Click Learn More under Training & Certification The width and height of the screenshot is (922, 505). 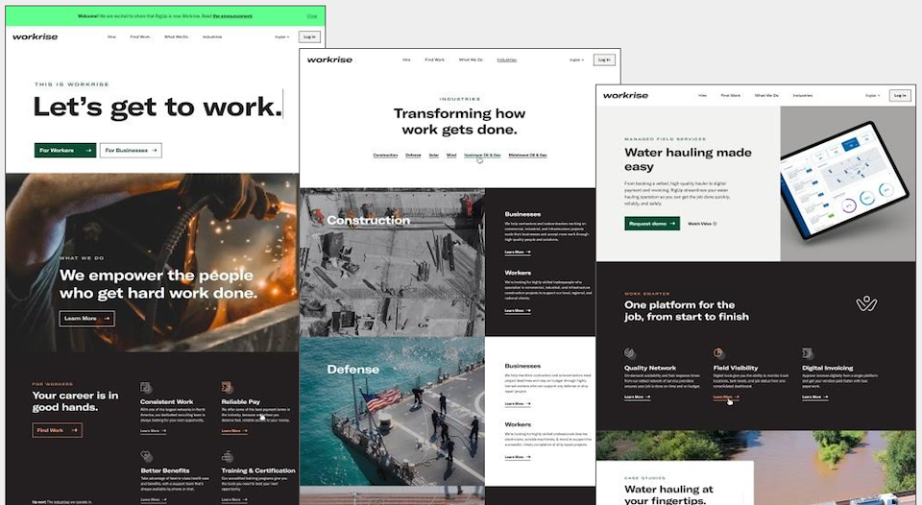pos(234,499)
